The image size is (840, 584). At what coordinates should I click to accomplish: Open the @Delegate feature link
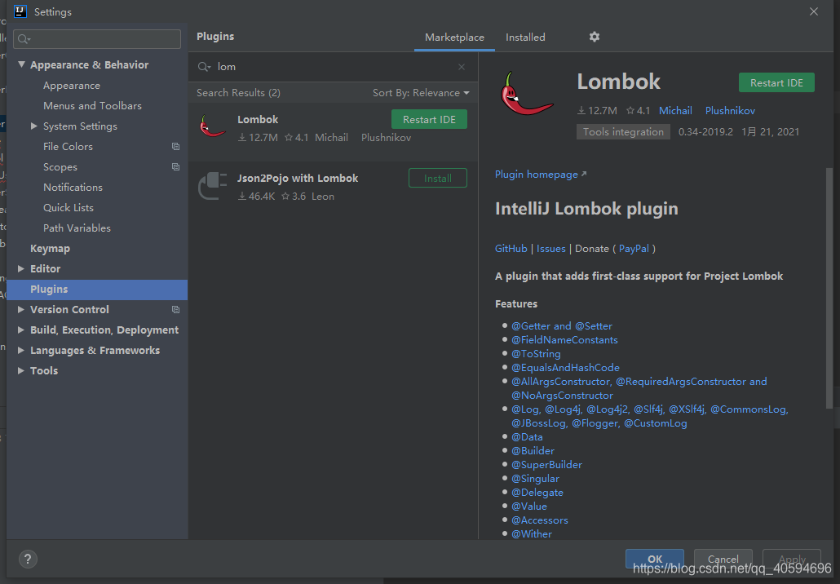[537, 493]
